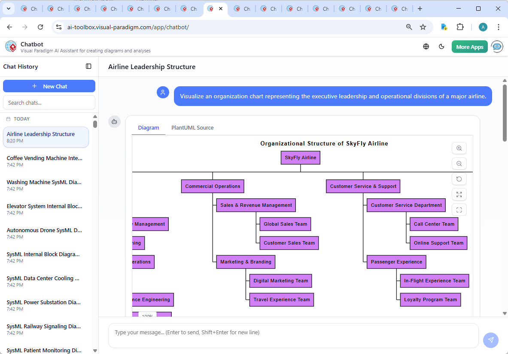Zoom into the diagram with magnifier plus
508x354 pixels.
459,148
